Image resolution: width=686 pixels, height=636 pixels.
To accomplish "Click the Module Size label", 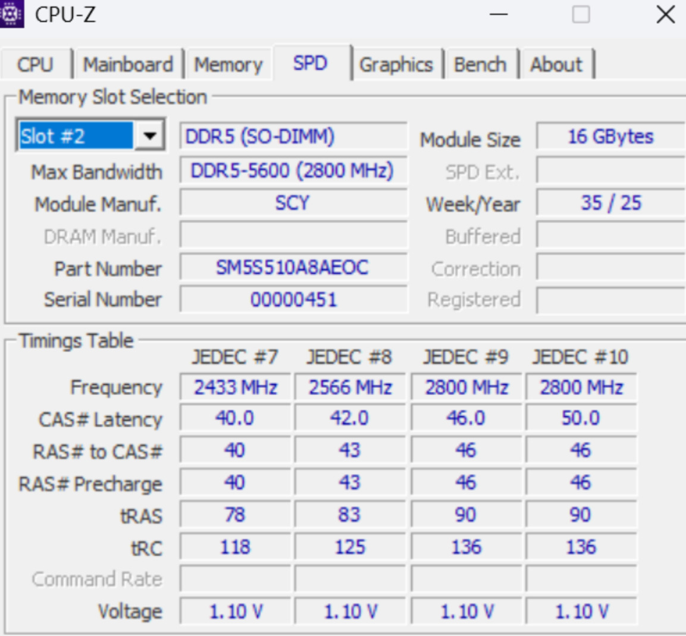I will click(x=470, y=140).
